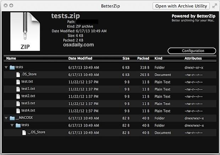This screenshot has width=220, height=155.
Task: Select the test4.txt file name
Action: click(28, 110)
